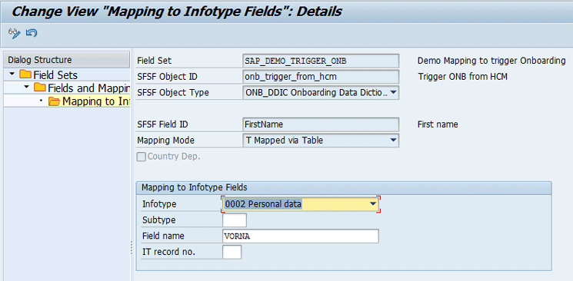Click the SFSF Field ID field FirstName
The height and width of the screenshot is (281, 573).
tap(321, 124)
